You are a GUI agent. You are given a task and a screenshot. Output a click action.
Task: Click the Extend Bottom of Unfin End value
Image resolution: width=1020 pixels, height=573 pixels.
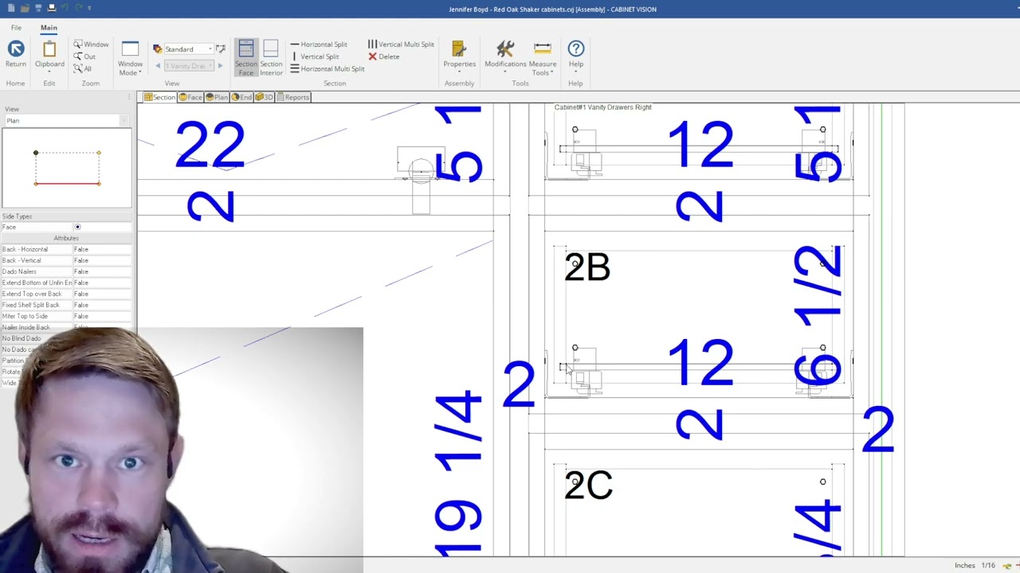pyautogui.click(x=102, y=283)
